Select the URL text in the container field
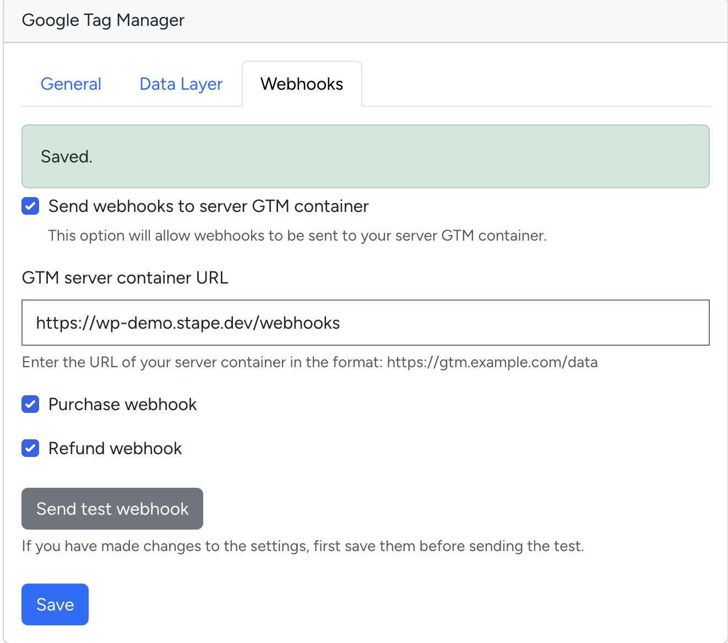728x643 pixels. [x=188, y=323]
